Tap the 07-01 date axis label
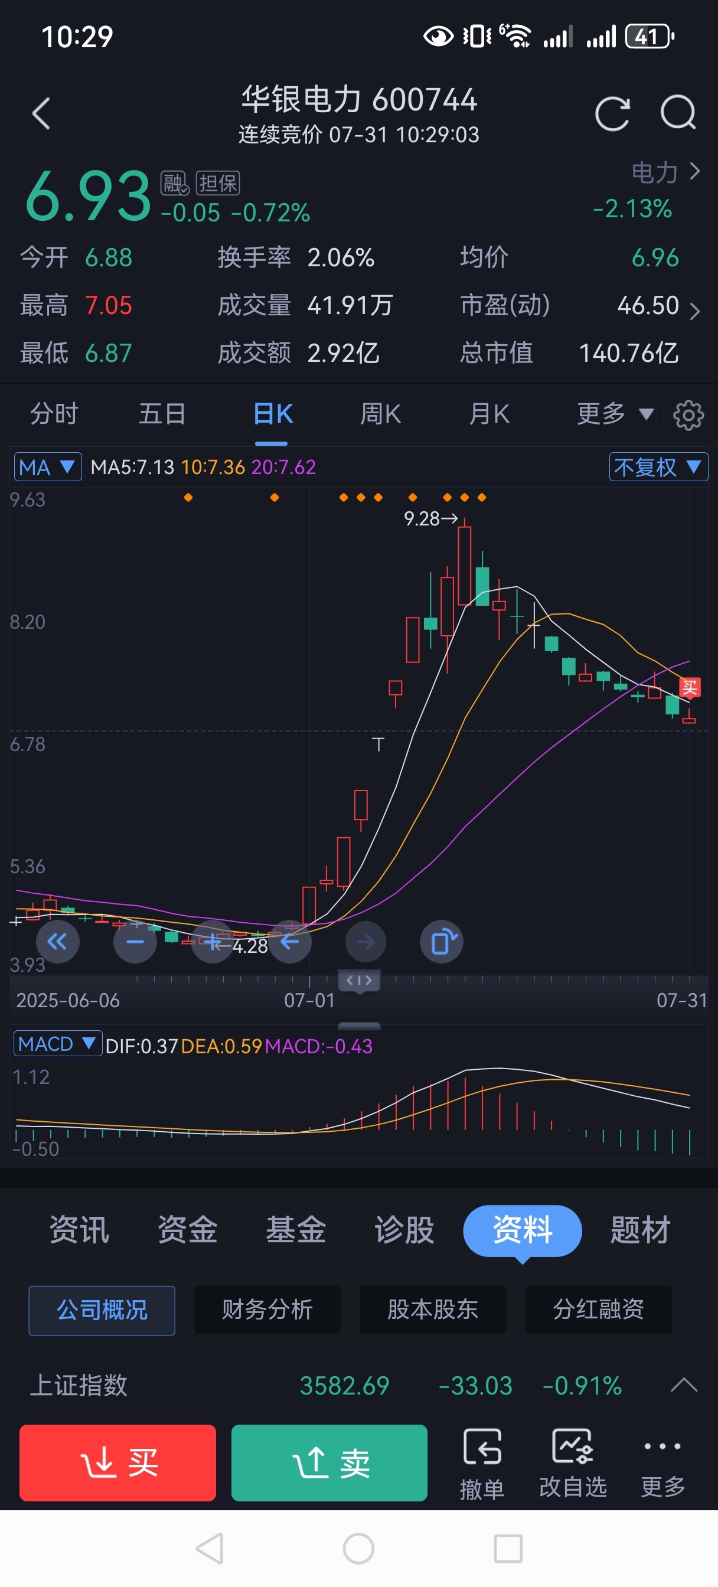The width and height of the screenshot is (718, 1587). (x=309, y=1000)
